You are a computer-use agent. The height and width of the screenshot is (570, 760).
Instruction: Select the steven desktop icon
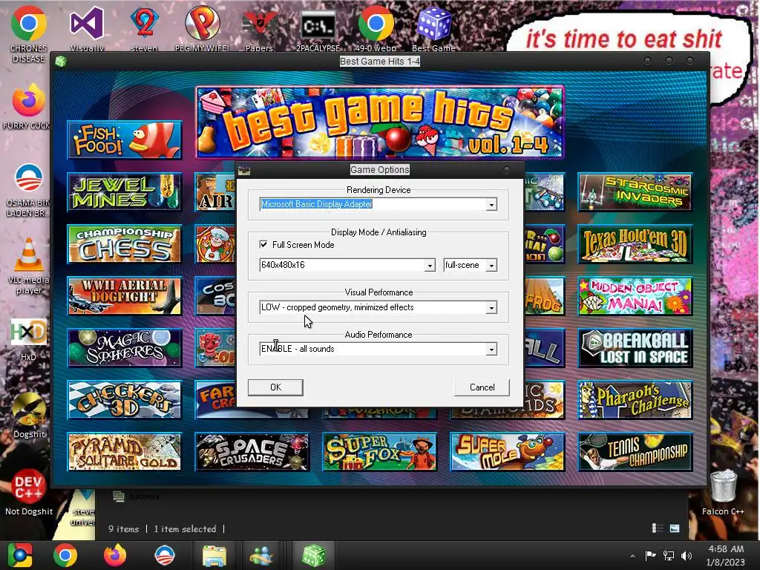click(x=145, y=28)
